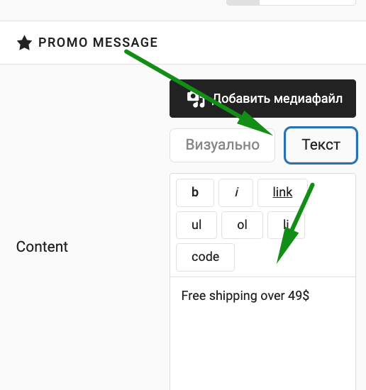Click the star icon beside Promo Message
Screen dimensions: 366x390
coord(24,43)
